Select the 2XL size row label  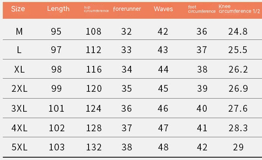point(19,89)
